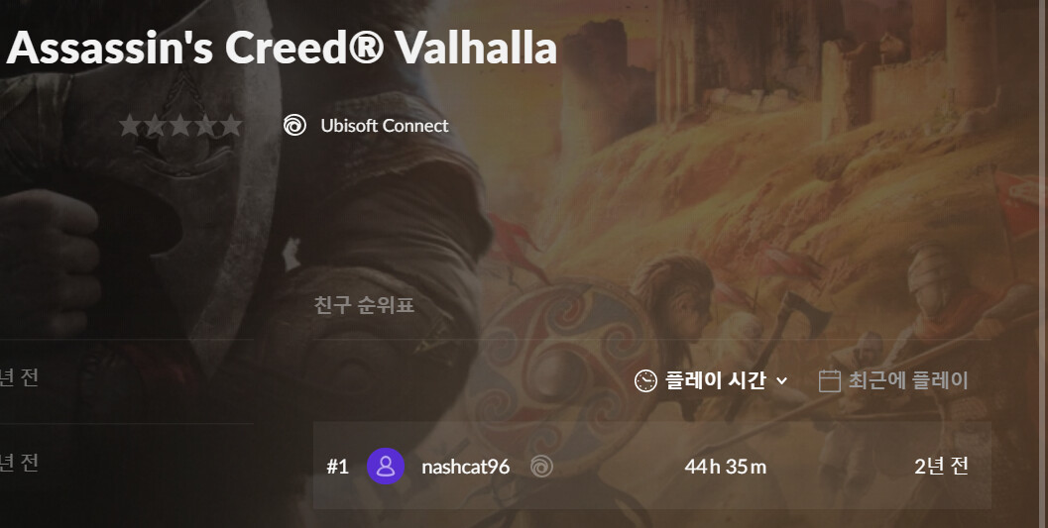Sort leaderboard by 플레이 시간

[715, 381]
